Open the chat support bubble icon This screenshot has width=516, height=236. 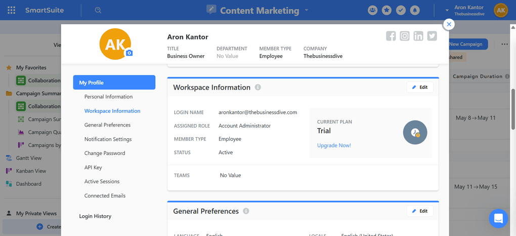pyautogui.click(x=498, y=219)
